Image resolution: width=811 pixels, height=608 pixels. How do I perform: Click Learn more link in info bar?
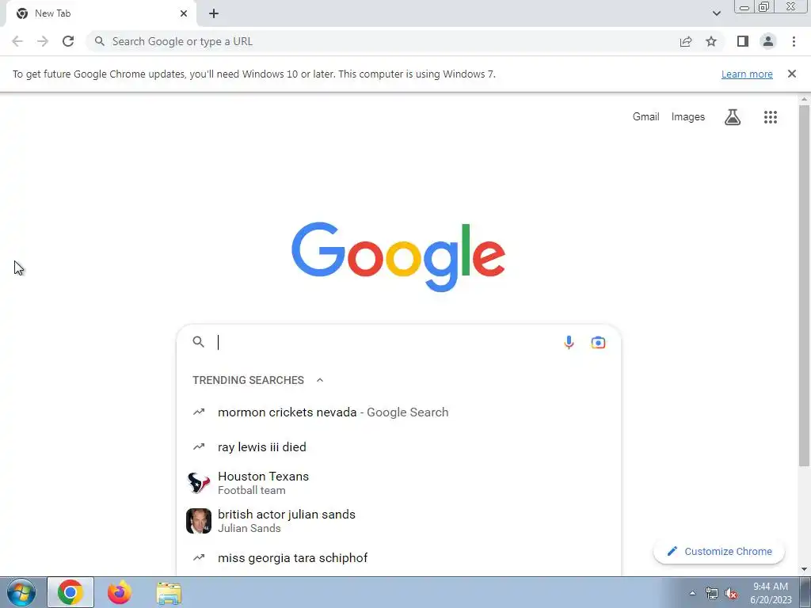(x=747, y=74)
